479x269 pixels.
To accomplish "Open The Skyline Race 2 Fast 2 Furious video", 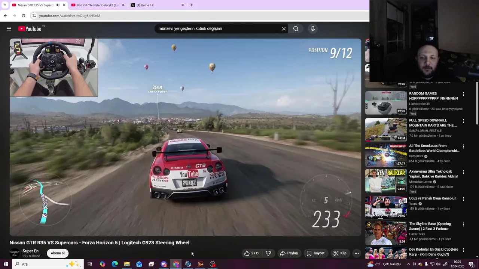I will pyautogui.click(x=386, y=233).
